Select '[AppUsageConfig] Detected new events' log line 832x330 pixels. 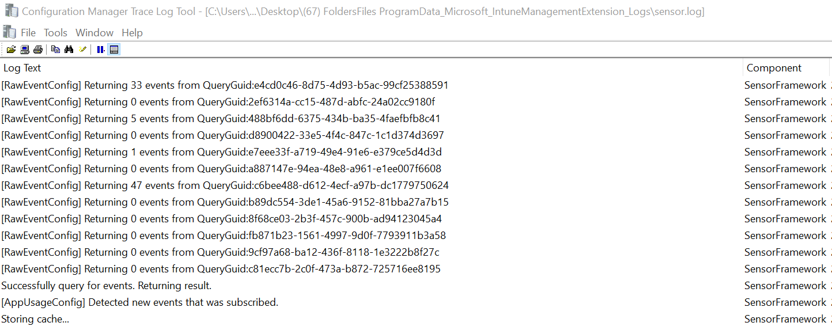[x=416, y=302]
